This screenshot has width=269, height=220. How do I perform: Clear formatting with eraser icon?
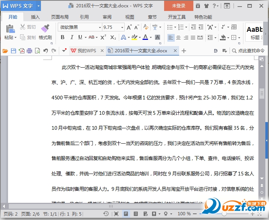146,27
